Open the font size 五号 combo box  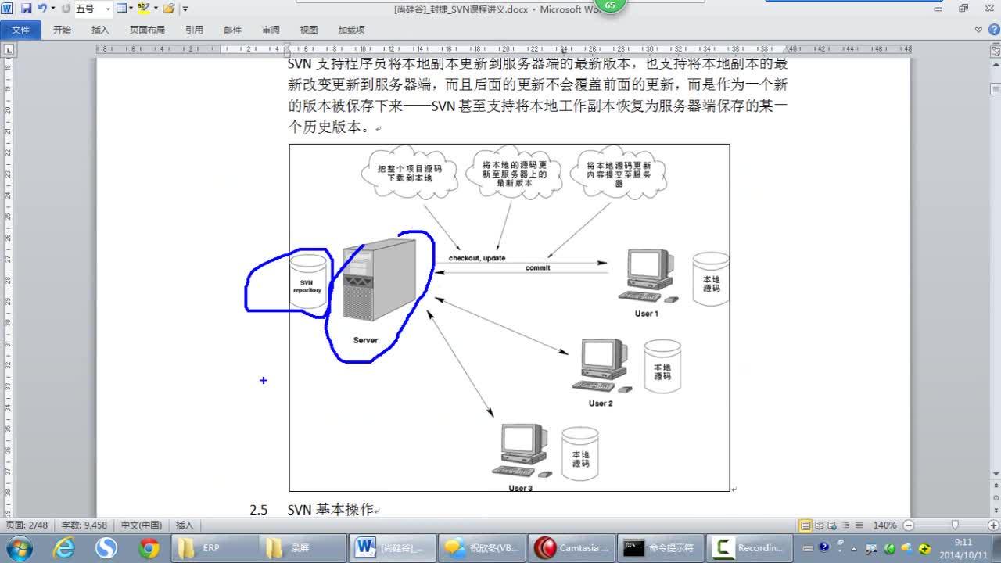[x=93, y=9]
